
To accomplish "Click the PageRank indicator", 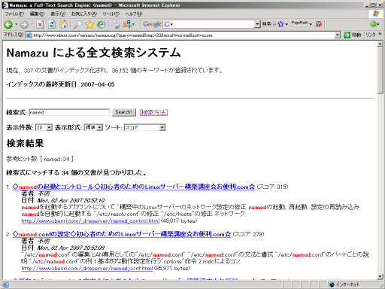I will pos(300,24).
